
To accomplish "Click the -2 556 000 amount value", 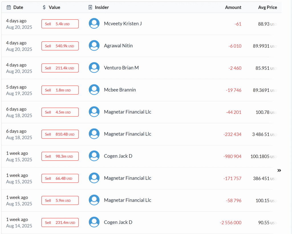I will coord(230,223).
